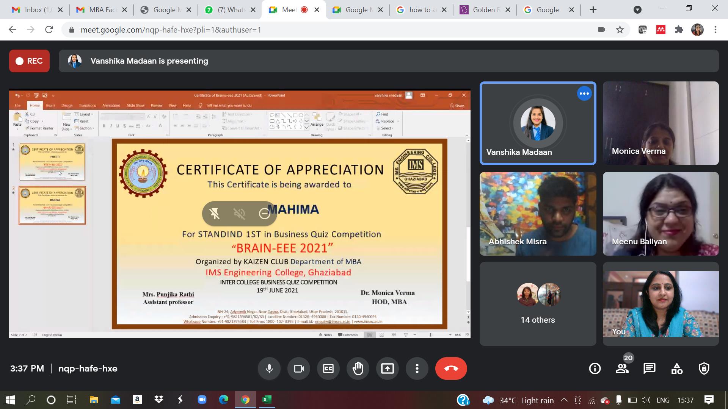Click Meenu Baliyan's video tile
The width and height of the screenshot is (728, 409).
coord(661,214)
